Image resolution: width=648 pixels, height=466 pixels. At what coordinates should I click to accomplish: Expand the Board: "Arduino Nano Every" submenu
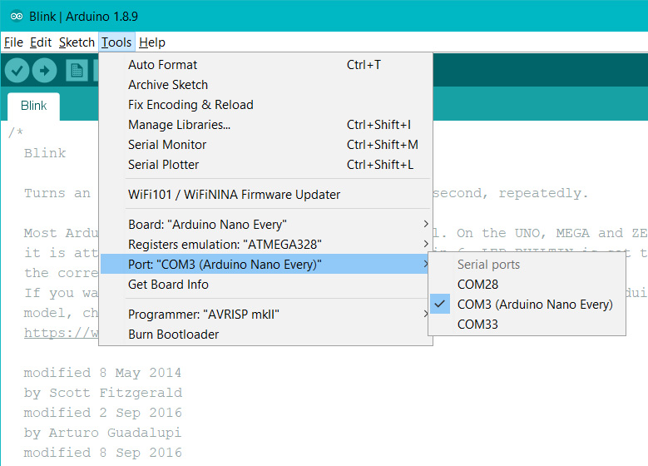point(265,225)
